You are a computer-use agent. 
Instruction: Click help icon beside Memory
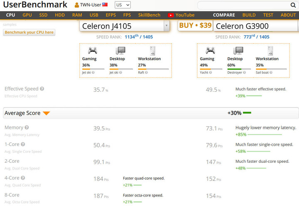click(27, 128)
